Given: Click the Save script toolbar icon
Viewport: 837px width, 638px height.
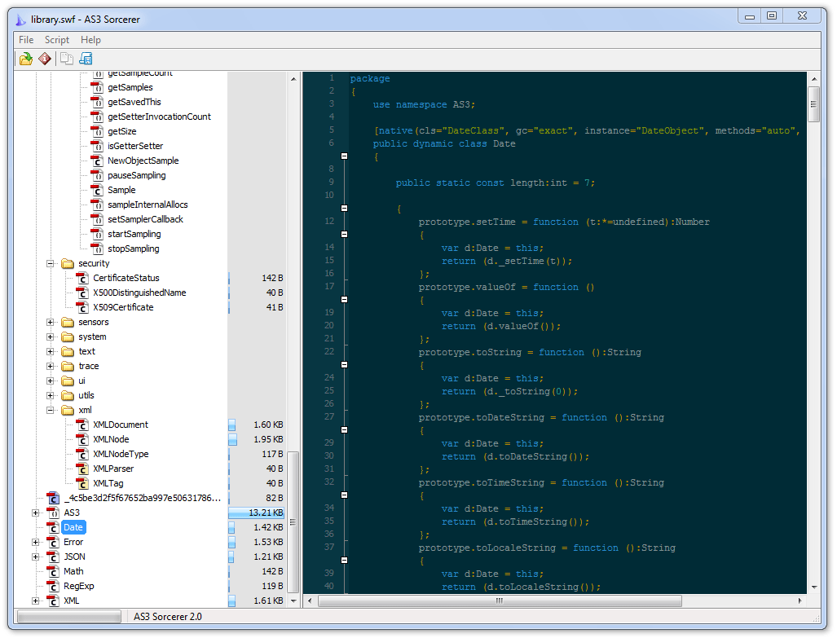Looking at the screenshot, I should 86,59.
